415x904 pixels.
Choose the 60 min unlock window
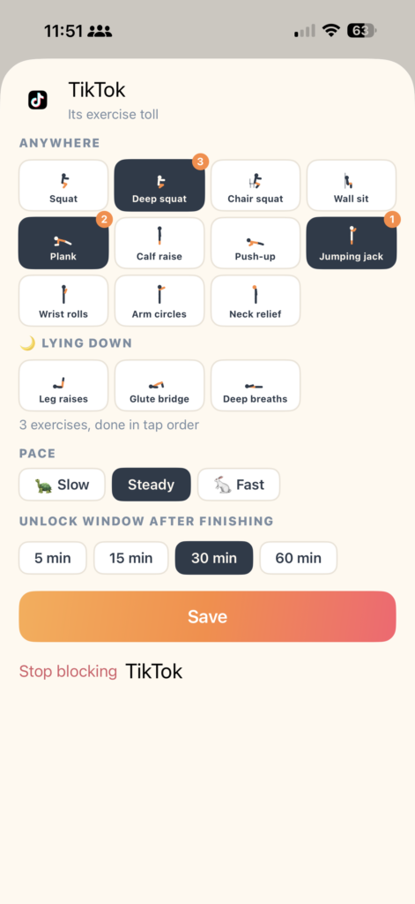(298, 558)
